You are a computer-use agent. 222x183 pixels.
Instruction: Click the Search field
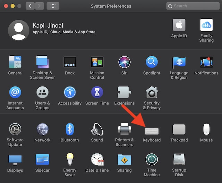pyautogui.click(x=193, y=6)
